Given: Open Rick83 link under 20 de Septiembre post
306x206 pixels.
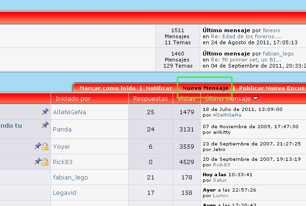Looking at the screenshot, I should 221,165.
